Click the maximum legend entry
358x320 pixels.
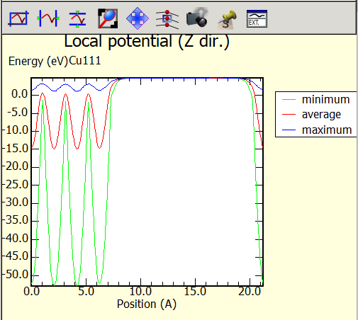(x=317, y=130)
